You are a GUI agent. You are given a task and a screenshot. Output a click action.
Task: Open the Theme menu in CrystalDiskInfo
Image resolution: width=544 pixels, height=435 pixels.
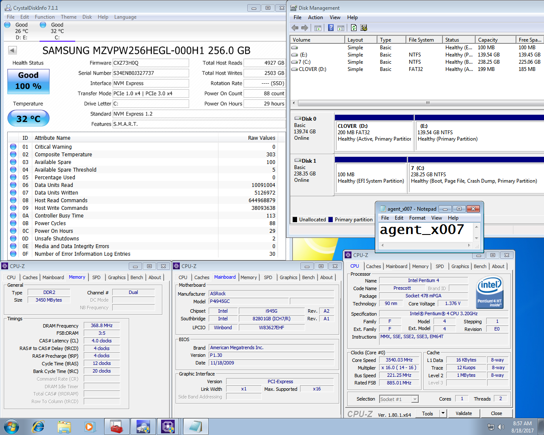pos(68,17)
